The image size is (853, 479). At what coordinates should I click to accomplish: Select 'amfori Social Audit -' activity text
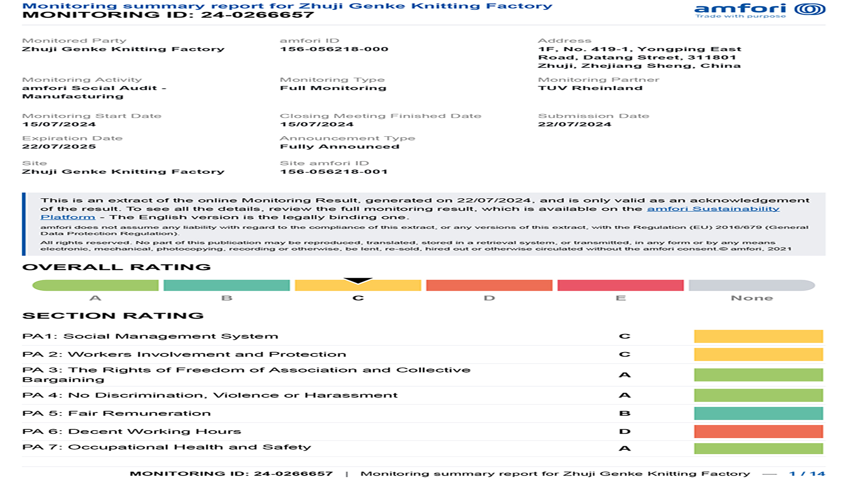click(x=94, y=88)
